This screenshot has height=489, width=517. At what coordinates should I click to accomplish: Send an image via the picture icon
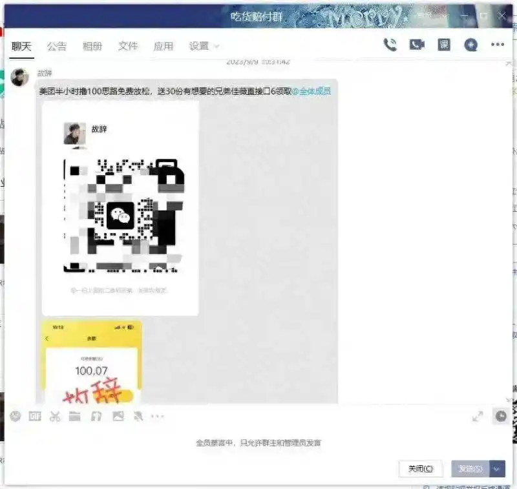[117, 417]
